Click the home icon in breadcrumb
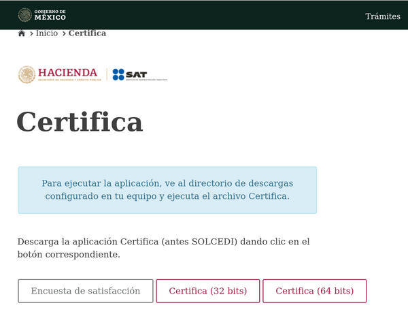 pos(22,33)
